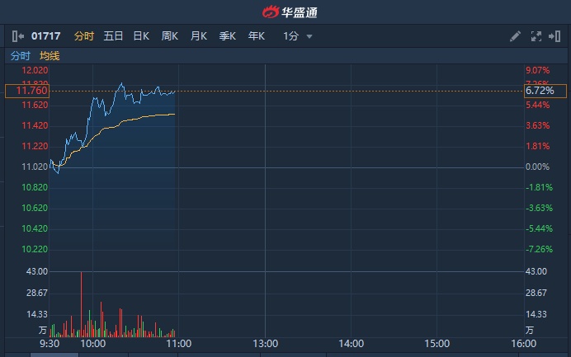
Task: Show the 月K monthly chart
Action: pyautogui.click(x=199, y=36)
